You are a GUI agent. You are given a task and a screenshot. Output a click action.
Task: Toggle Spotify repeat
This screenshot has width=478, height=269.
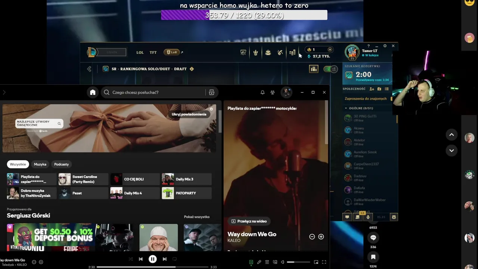(174, 259)
